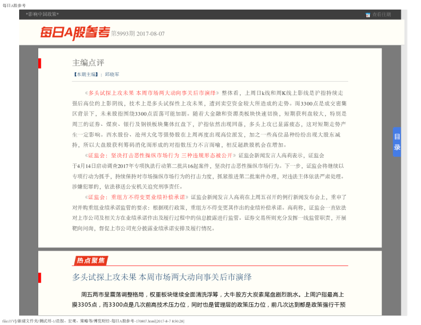The width and height of the screenshot is (421, 325).
Task: Click the 每日A股参考 logo
Action: [x=75, y=33]
